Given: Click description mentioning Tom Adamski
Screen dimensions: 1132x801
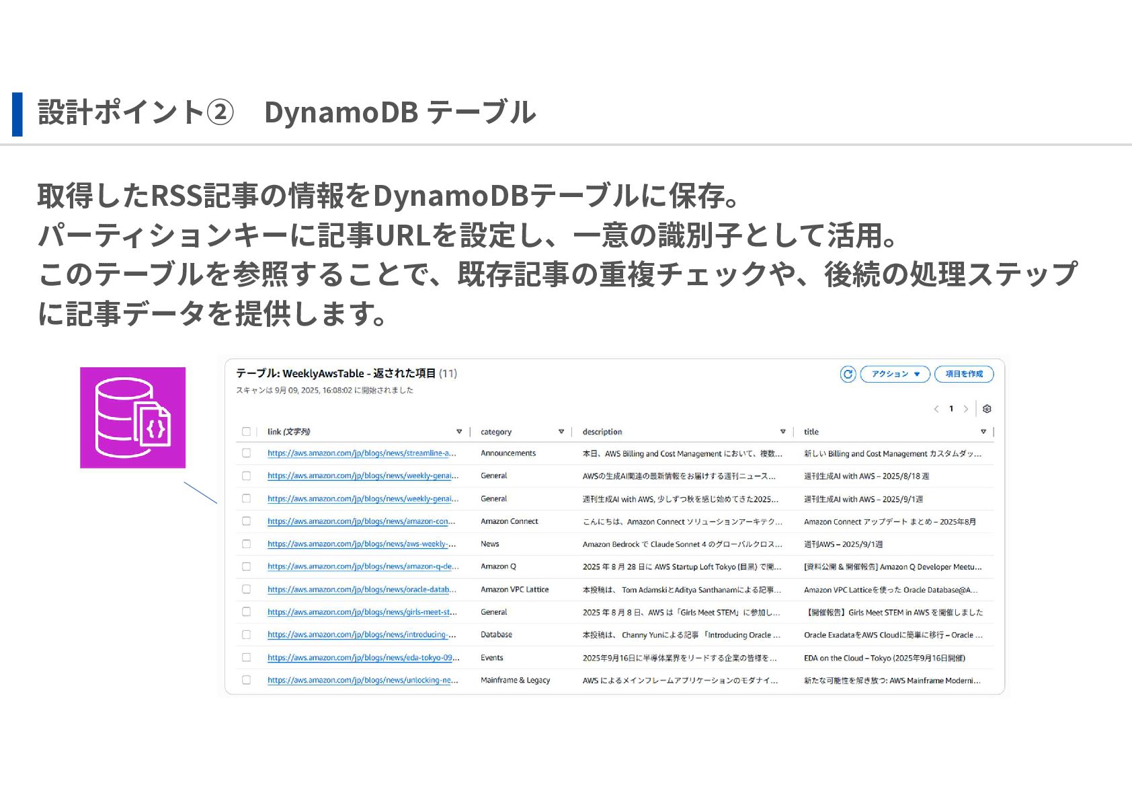Looking at the screenshot, I should click(682, 589).
